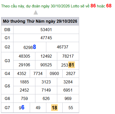The width and height of the screenshot is (115, 114).
Task: Select G7 number 49
Action: point(38,108)
